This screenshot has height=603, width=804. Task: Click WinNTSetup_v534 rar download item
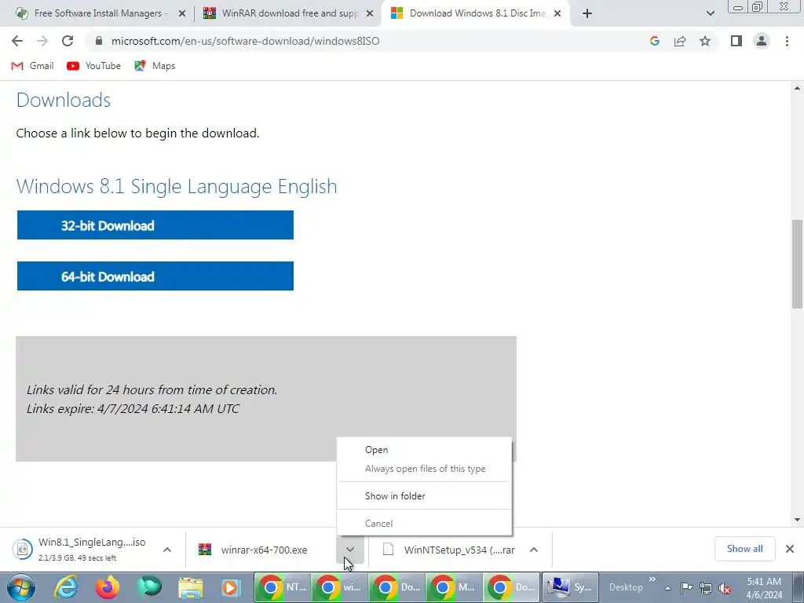pyautogui.click(x=451, y=550)
